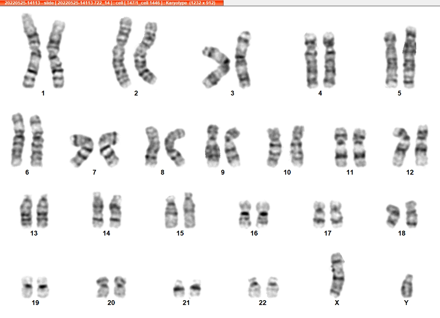Click the left chromosome of pair 9
This screenshot has height=318, width=440.
tap(213, 146)
